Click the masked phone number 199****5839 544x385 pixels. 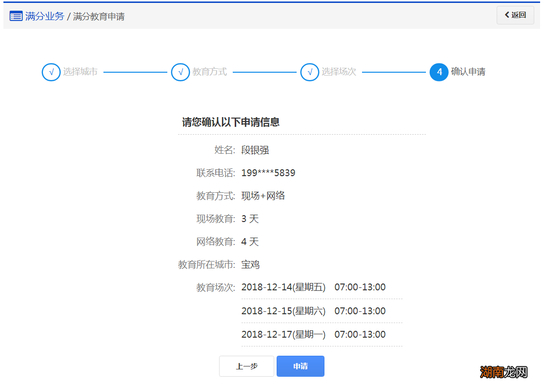point(269,172)
